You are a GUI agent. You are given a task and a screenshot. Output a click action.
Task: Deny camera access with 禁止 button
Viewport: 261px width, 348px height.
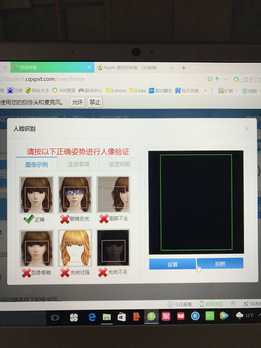pos(95,102)
